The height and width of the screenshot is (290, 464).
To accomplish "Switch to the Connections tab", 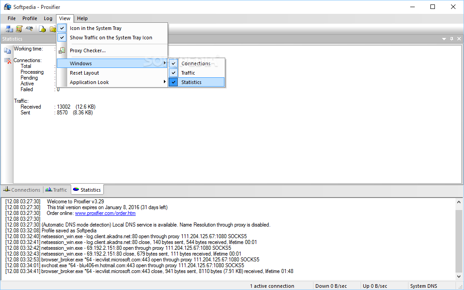I will click(22, 190).
